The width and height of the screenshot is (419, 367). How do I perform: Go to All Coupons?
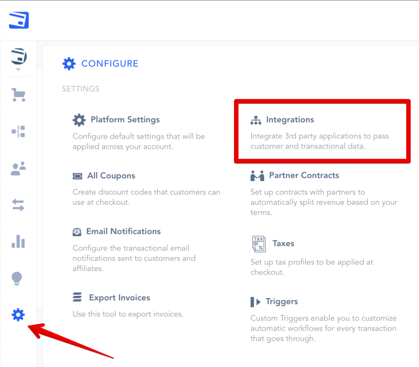(111, 176)
